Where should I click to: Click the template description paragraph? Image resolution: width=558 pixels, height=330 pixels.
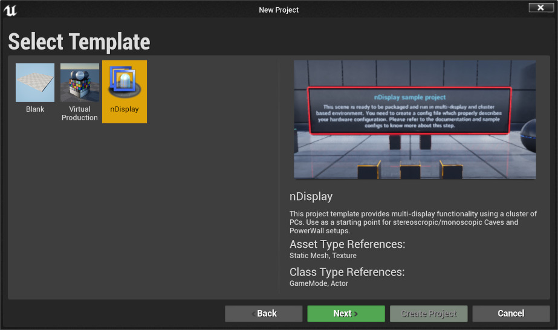coord(413,222)
